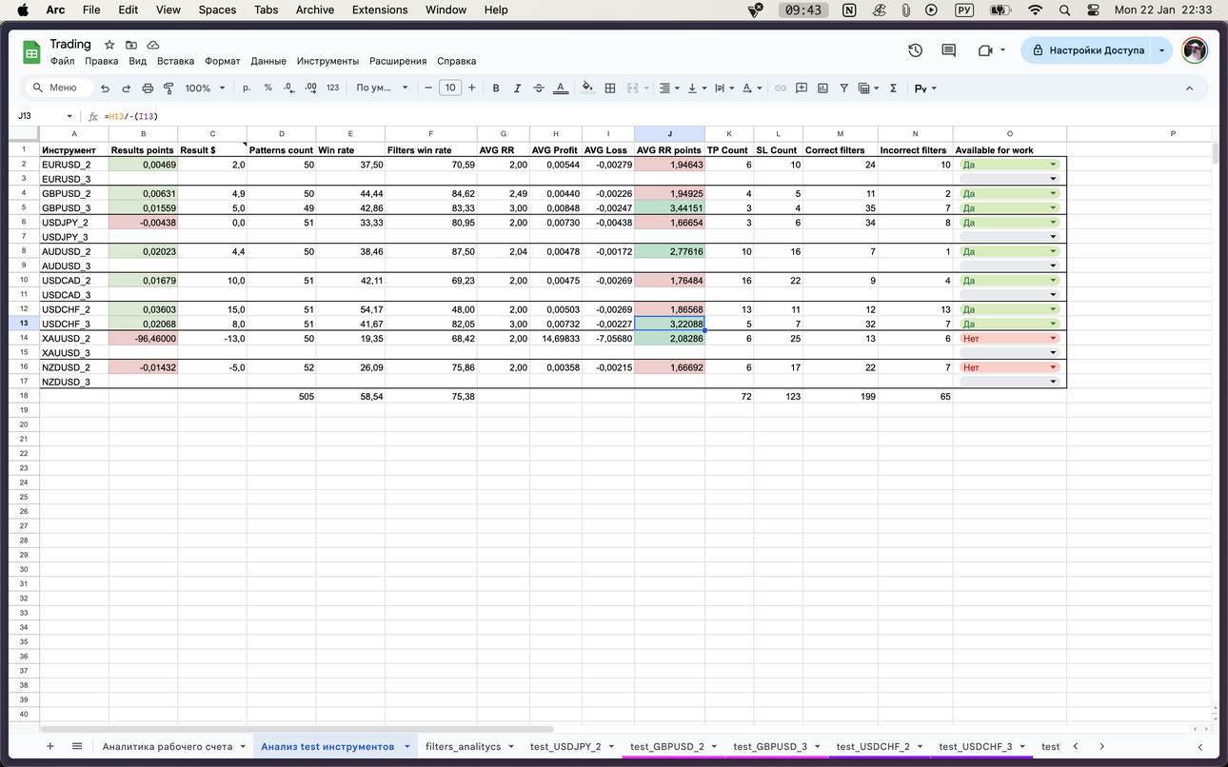Toggle italic formatting

[x=517, y=88]
